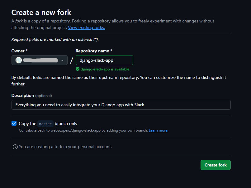This screenshot has height=188, width=251.
Task: Click the master branch name badge
Action: click(x=45, y=124)
